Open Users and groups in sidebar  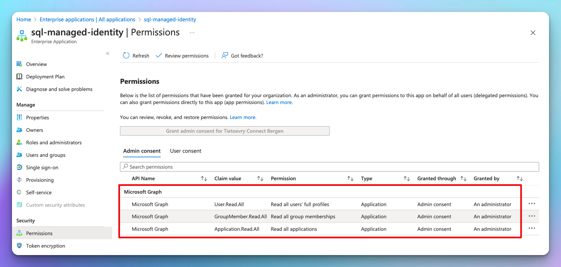(x=46, y=155)
